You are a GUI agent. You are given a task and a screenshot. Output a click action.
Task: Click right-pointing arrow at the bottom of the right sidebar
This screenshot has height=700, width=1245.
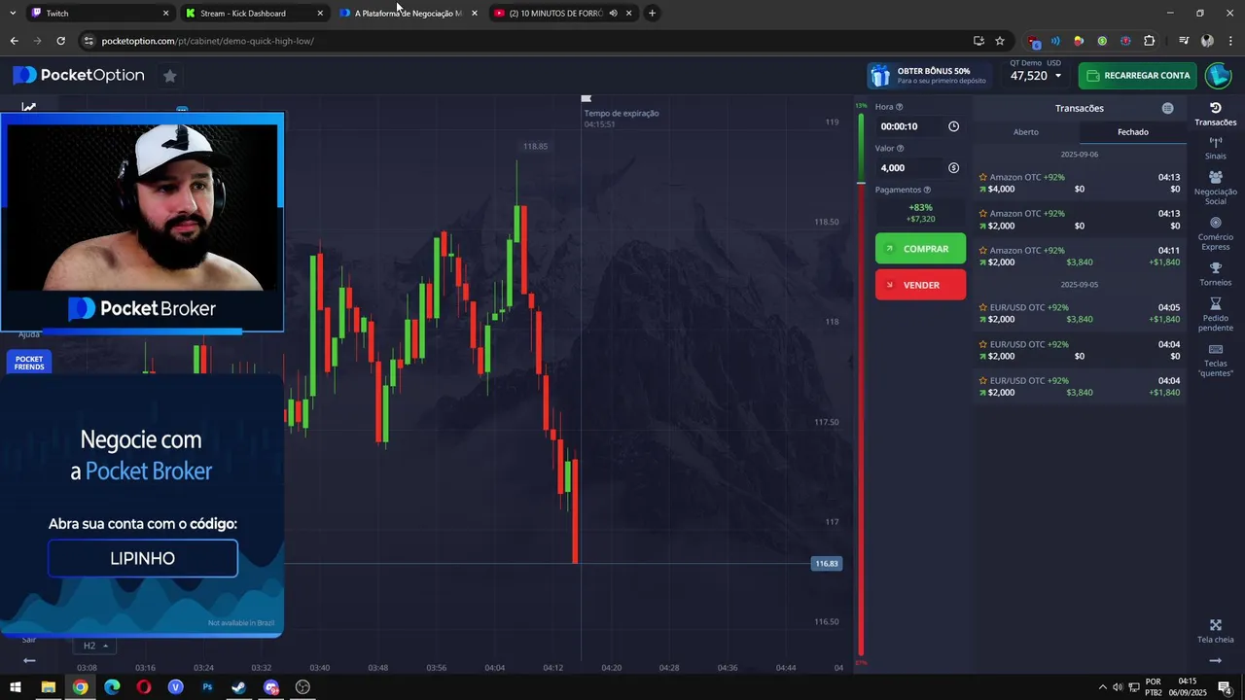coord(1215,661)
